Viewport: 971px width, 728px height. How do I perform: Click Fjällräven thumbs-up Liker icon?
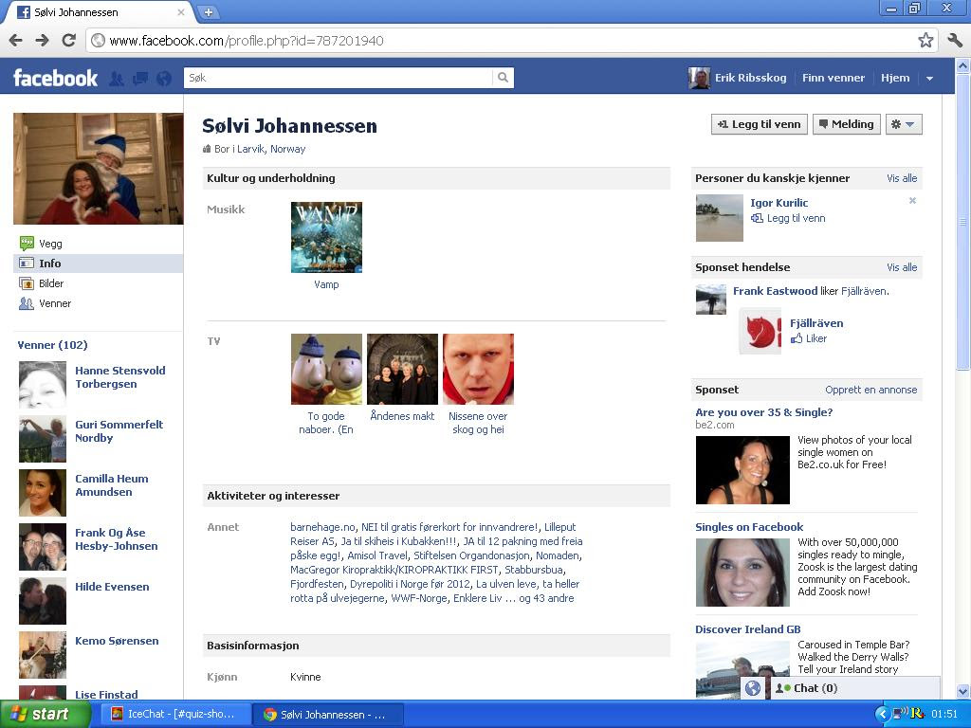click(x=797, y=338)
